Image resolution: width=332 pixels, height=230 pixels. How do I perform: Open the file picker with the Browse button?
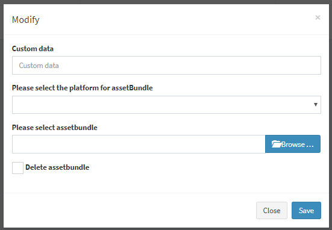(x=293, y=144)
